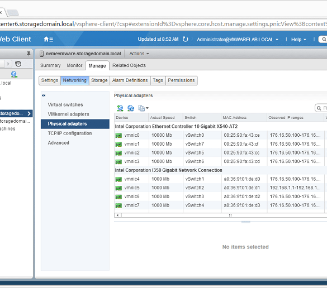Click the vmnic5 adapter icon
Screen dimensions: 327x288
[119, 188]
